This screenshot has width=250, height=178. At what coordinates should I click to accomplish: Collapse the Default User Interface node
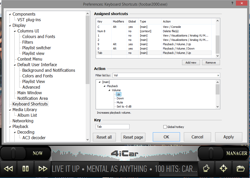(x=15, y=65)
